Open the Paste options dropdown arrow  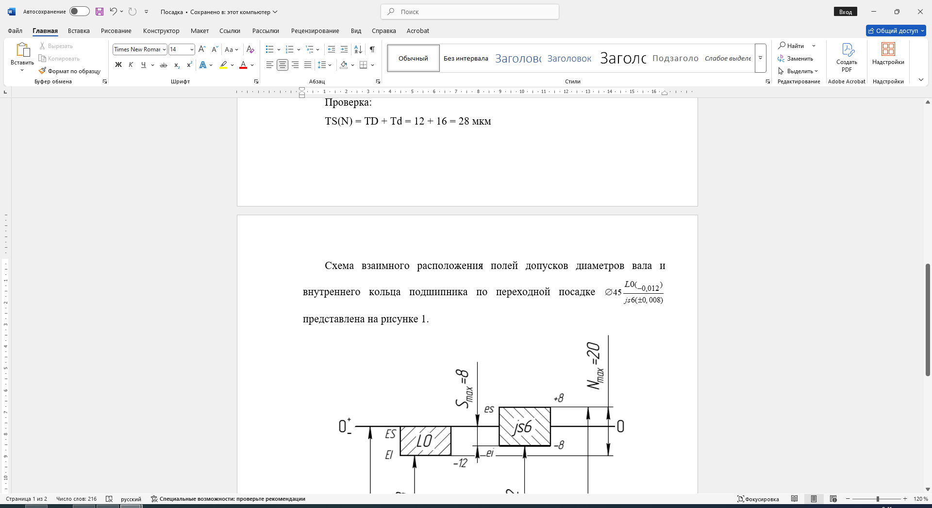(22, 71)
